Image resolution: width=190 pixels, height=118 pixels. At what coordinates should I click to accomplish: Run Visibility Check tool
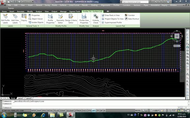(96, 19)
